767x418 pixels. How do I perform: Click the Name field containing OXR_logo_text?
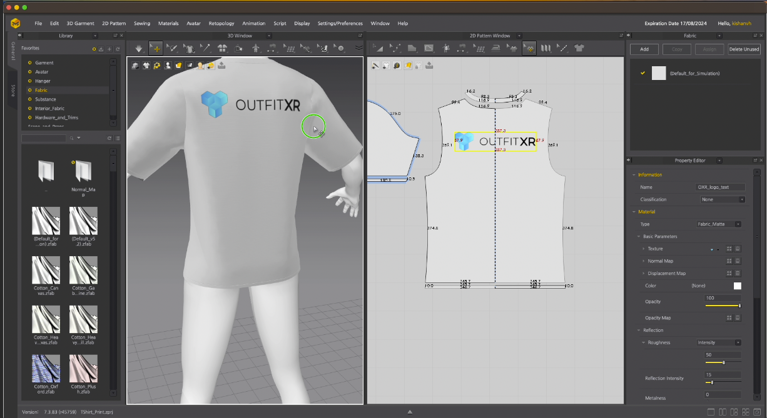click(x=721, y=187)
